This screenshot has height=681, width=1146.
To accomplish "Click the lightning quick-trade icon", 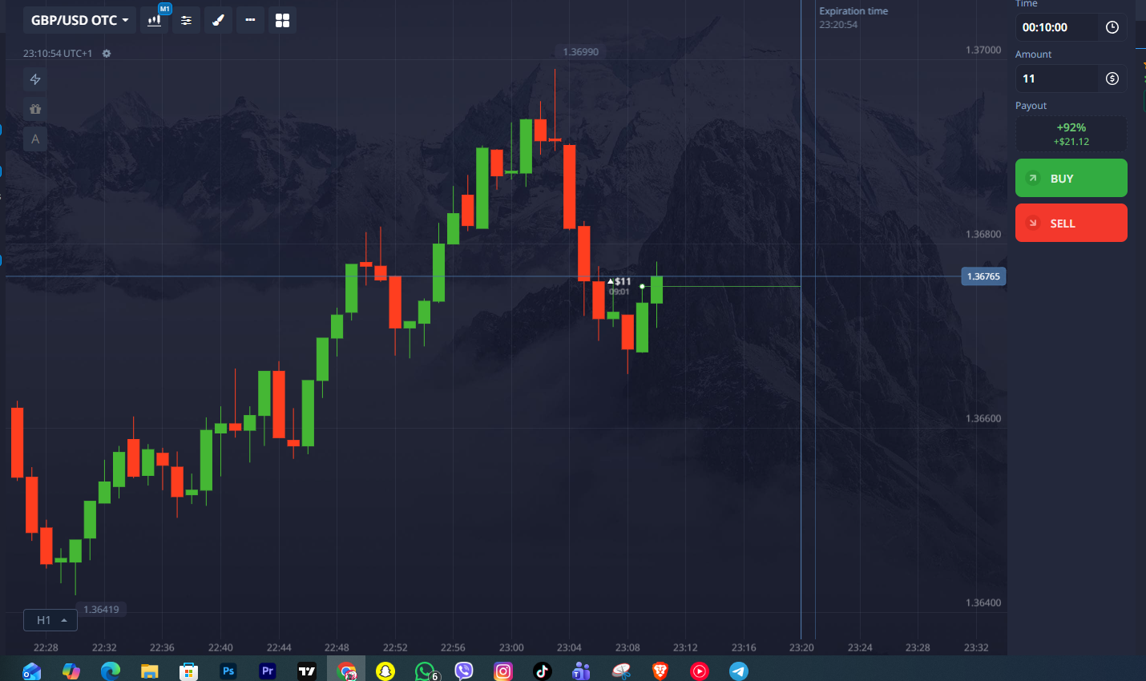I will (x=35, y=79).
